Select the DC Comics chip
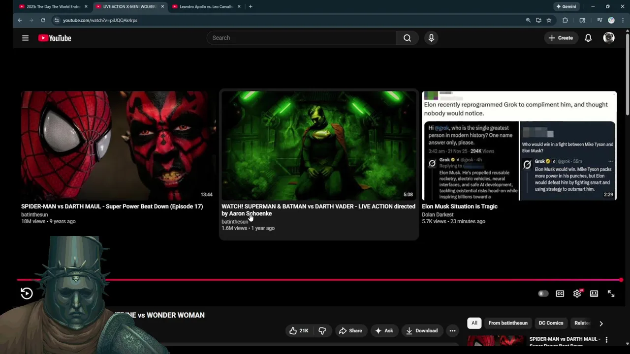630x354 pixels. [x=551, y=323]
